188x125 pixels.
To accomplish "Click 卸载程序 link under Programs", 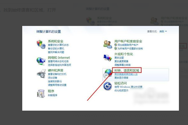I will click(53, 95).
